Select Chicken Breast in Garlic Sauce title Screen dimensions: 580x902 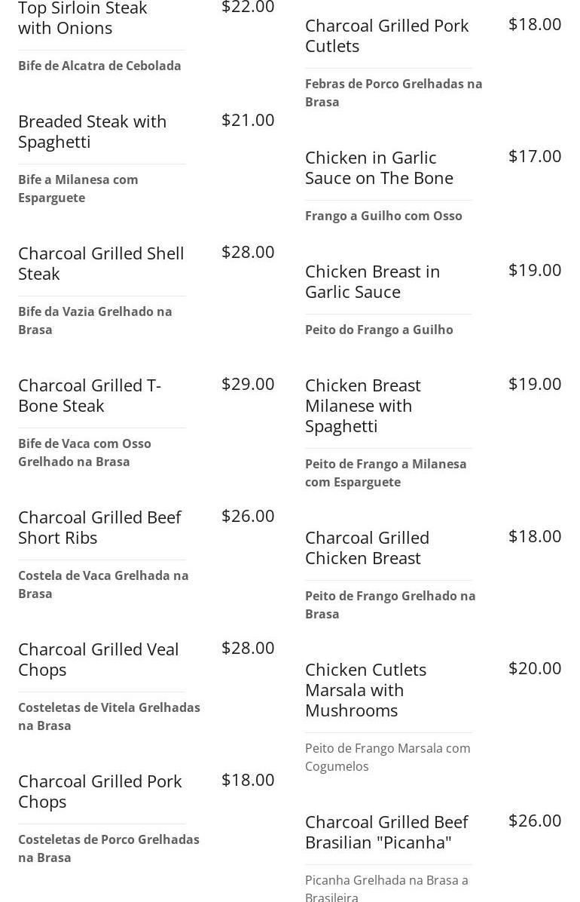[372, 281]
